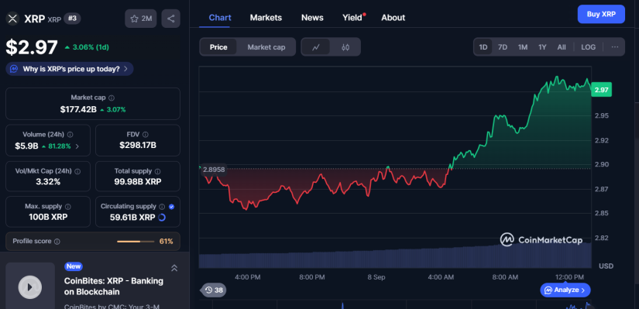
Task: Click the Volume (24h) info icon
Action: pyautogui.click(x=70, y=134)
